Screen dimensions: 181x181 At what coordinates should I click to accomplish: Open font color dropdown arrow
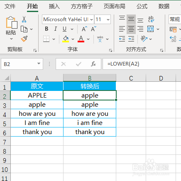click(88, 39)
